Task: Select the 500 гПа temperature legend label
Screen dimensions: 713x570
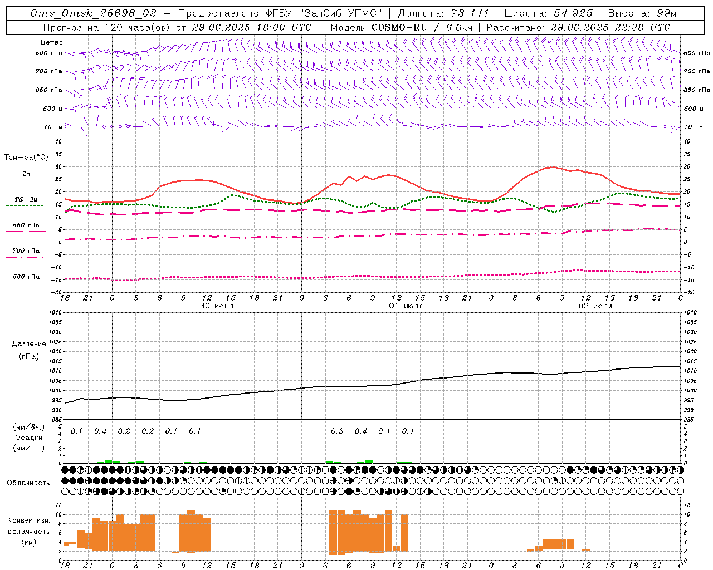Action: tap(26, 277)
